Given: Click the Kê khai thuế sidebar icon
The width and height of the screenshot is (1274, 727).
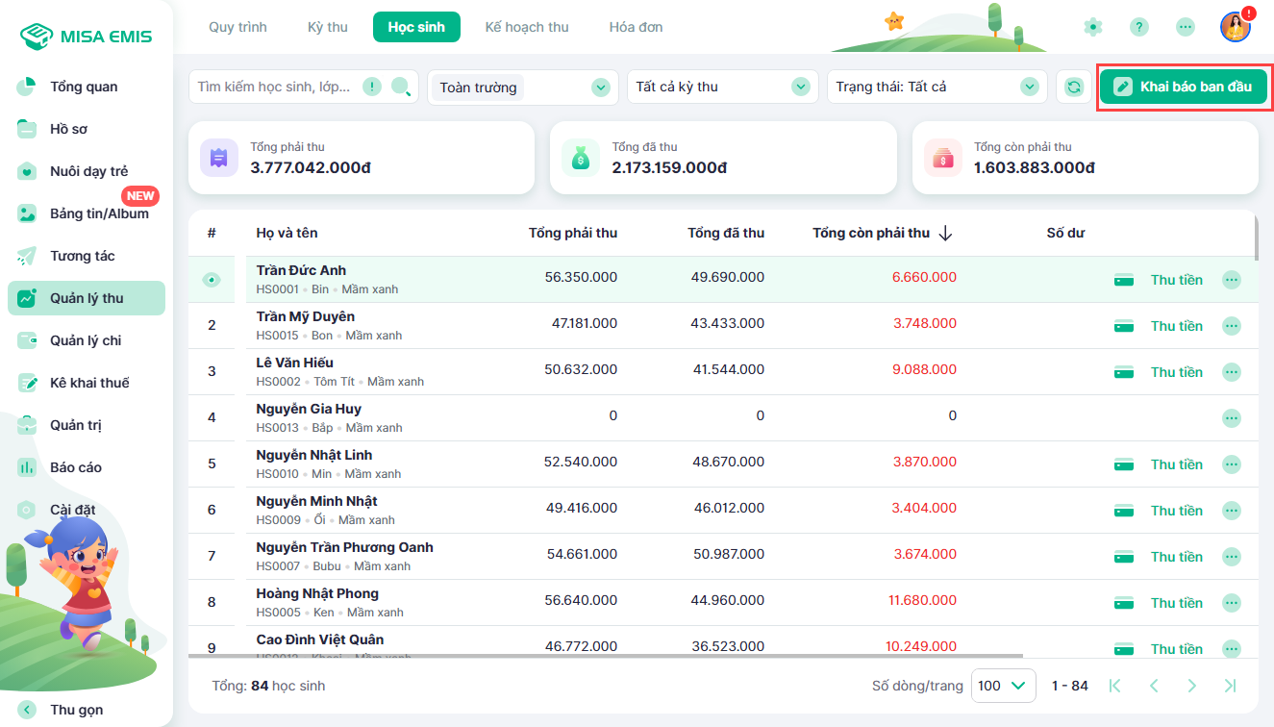Looking at the screenshot, I should tap(28, 383).
